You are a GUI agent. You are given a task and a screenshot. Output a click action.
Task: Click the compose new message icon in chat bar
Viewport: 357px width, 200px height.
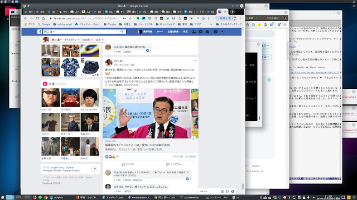(222, 191)
